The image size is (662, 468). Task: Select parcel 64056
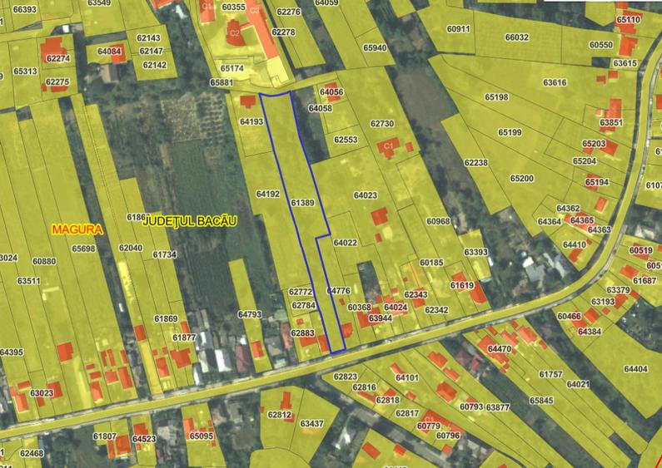point(331,92)
